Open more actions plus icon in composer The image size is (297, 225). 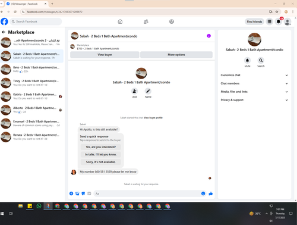pos(71,193)
